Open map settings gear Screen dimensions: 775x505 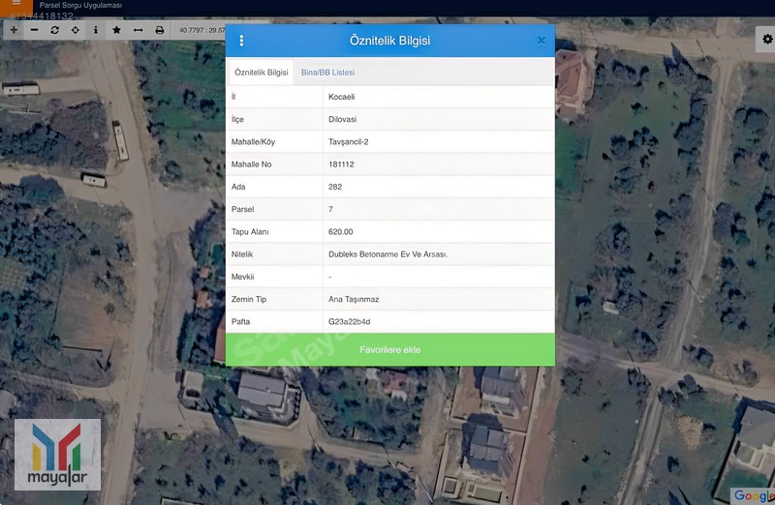click(x=766, y=39)
